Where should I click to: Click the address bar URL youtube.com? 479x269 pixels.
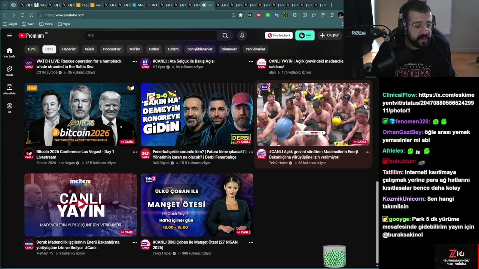tap(64, 15)
